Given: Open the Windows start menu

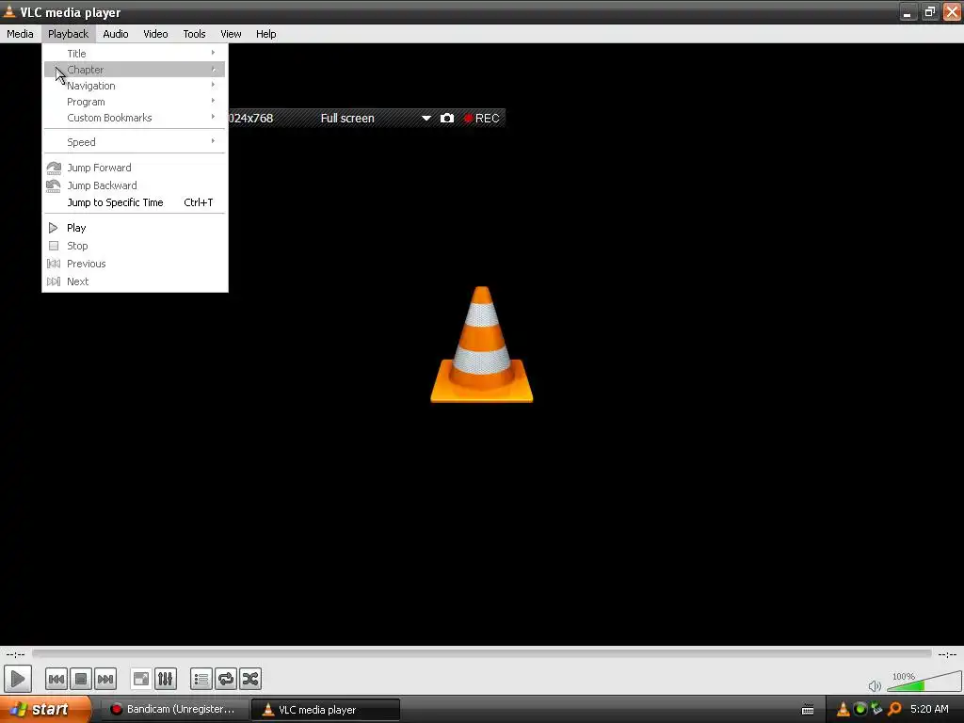Looking at the screenshot, I should pos(45,710).
